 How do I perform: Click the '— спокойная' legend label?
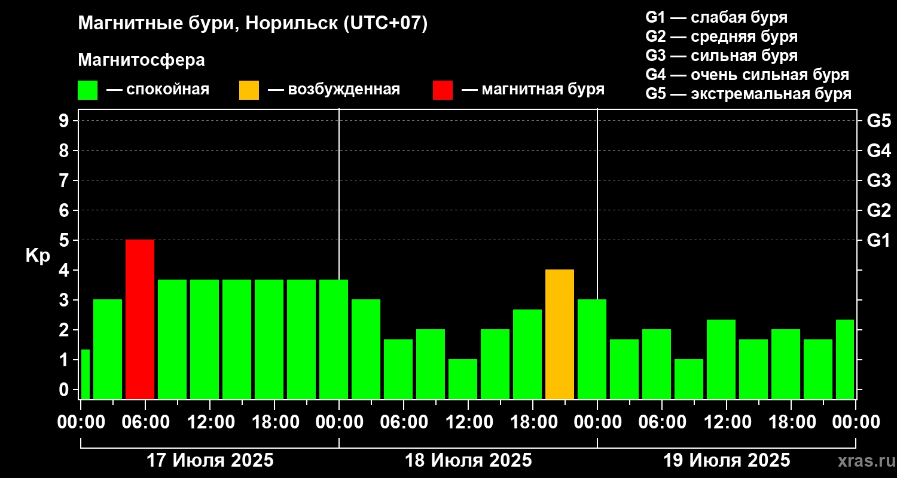[158, 90]
